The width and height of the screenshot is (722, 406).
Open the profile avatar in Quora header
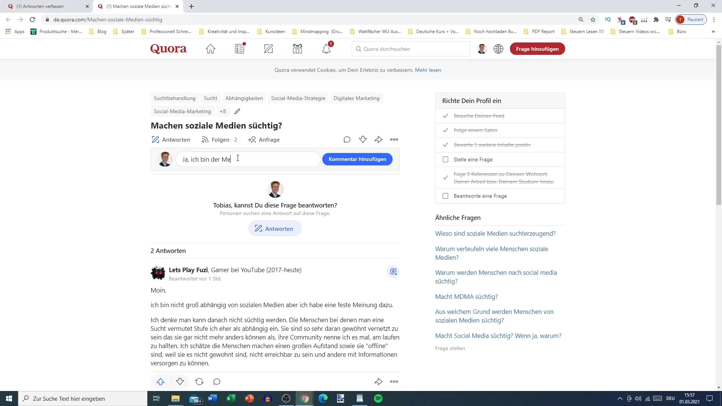(482, 49)
